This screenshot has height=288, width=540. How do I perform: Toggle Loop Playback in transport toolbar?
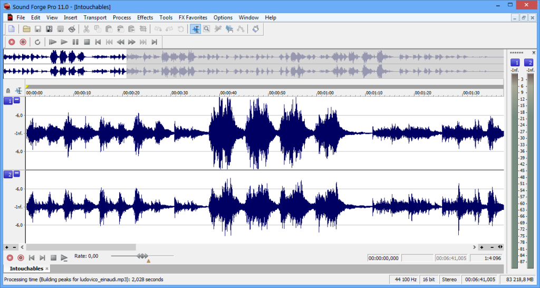click(37, 42)
